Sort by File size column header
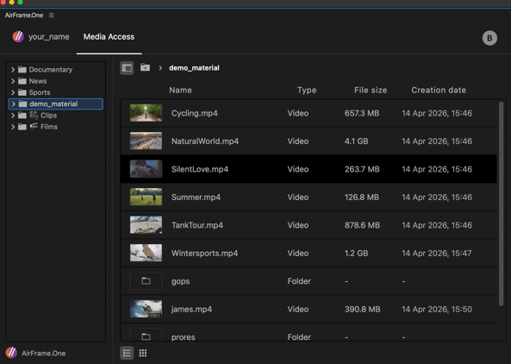This screenshot has width=511, height=364. tap(371, 90)
